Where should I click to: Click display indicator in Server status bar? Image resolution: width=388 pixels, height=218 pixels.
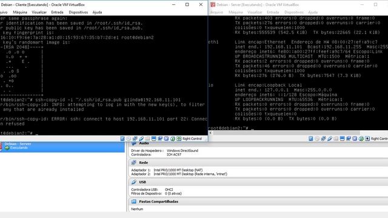tap(342, 139)
